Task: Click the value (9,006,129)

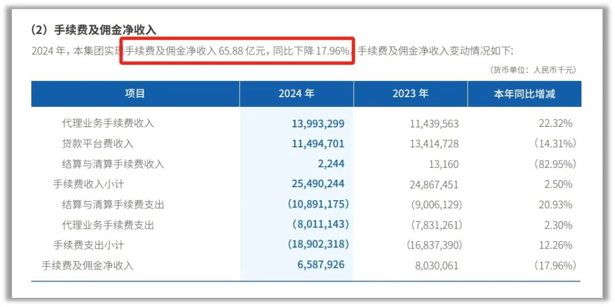Action: [437, 205]
